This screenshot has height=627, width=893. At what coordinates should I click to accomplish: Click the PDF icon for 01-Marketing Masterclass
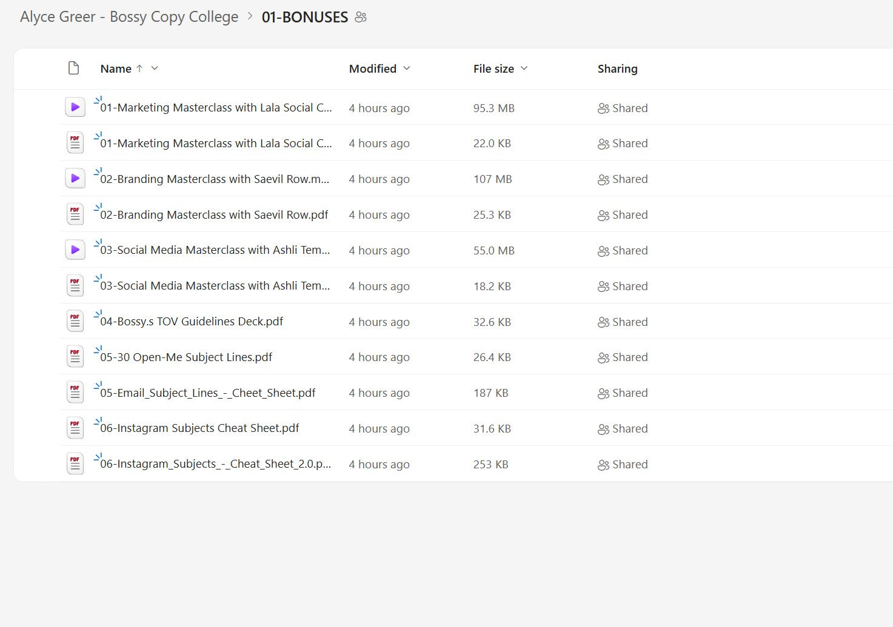75,142
